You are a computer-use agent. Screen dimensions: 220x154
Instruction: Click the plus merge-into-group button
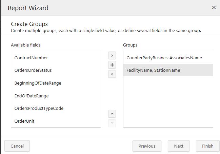112,65
